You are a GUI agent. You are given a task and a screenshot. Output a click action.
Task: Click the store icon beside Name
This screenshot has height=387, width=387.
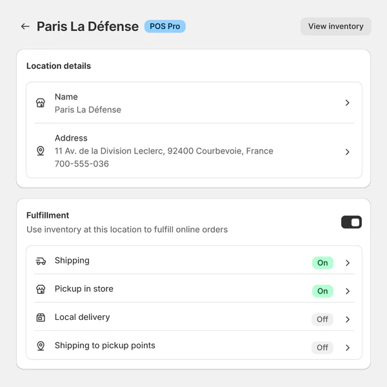click(41, 103)
